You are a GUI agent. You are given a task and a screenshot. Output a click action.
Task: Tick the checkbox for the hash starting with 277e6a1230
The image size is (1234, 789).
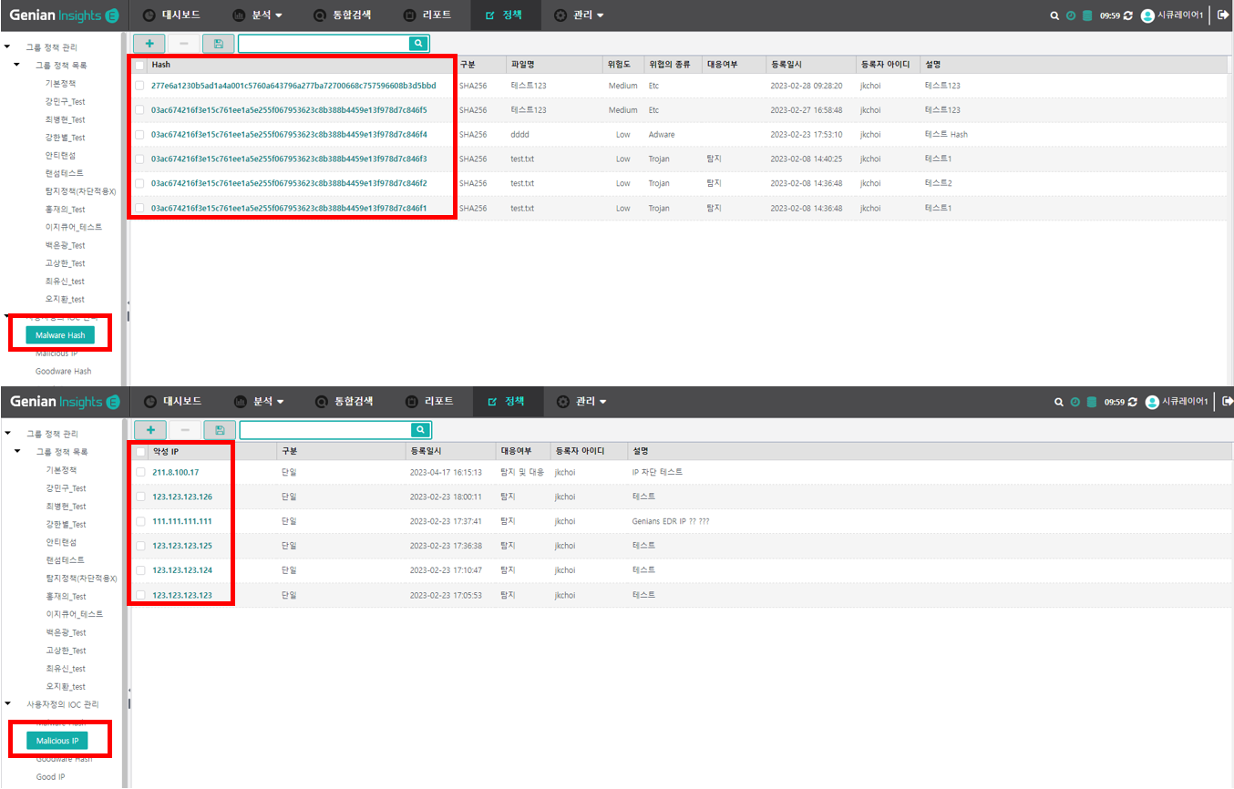click(x=139, y=86)
